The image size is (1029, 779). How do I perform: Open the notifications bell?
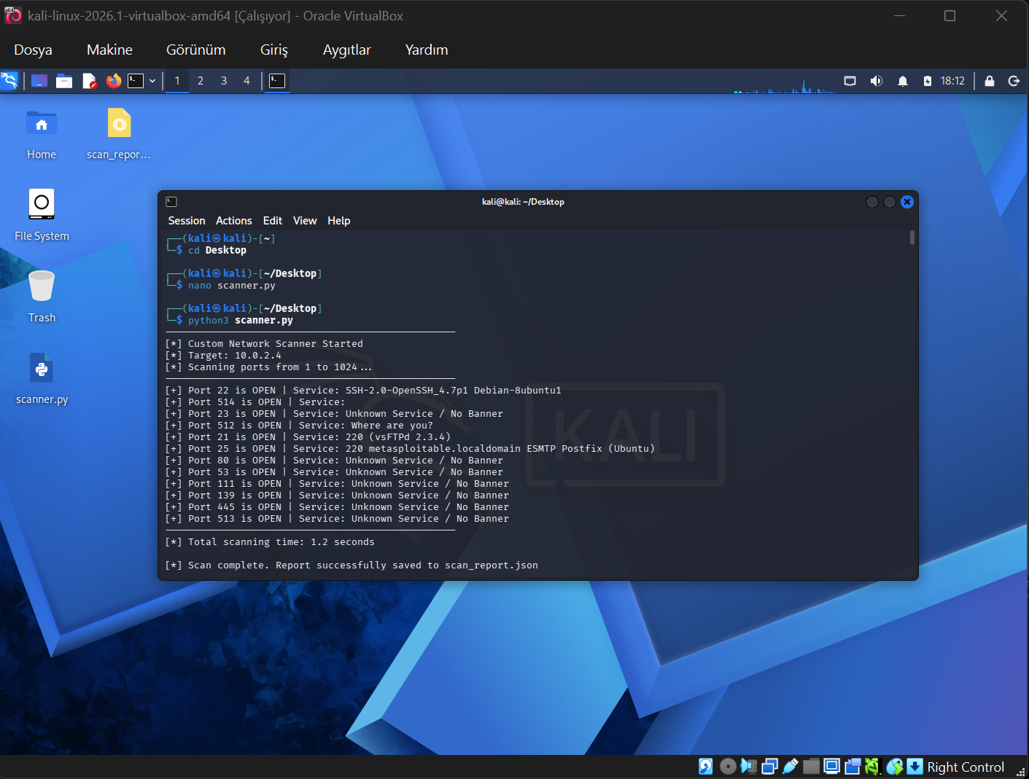903,81
